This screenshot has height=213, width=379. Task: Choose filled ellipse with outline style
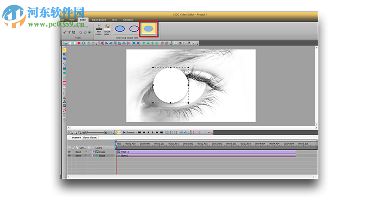[x=120, y=29]
